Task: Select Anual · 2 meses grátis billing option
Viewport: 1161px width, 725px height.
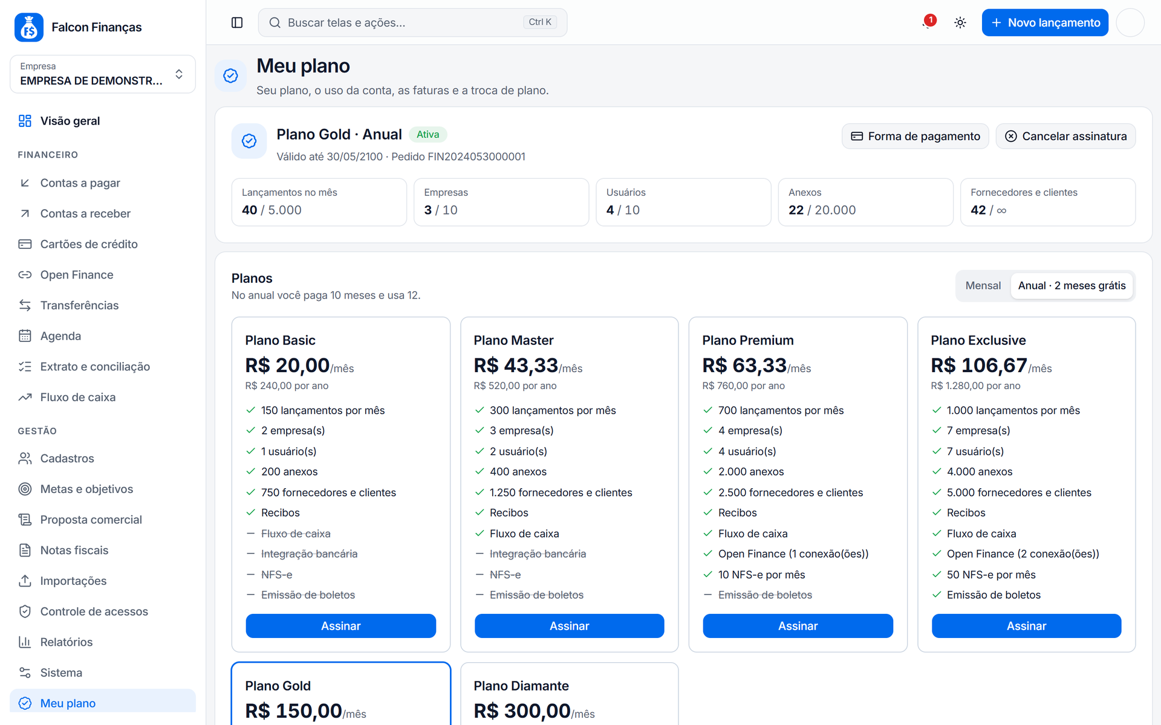Action: [1072, 286]
